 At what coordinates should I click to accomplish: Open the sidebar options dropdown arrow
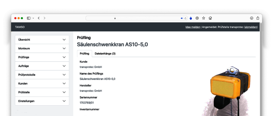click(x=33, y=18)
